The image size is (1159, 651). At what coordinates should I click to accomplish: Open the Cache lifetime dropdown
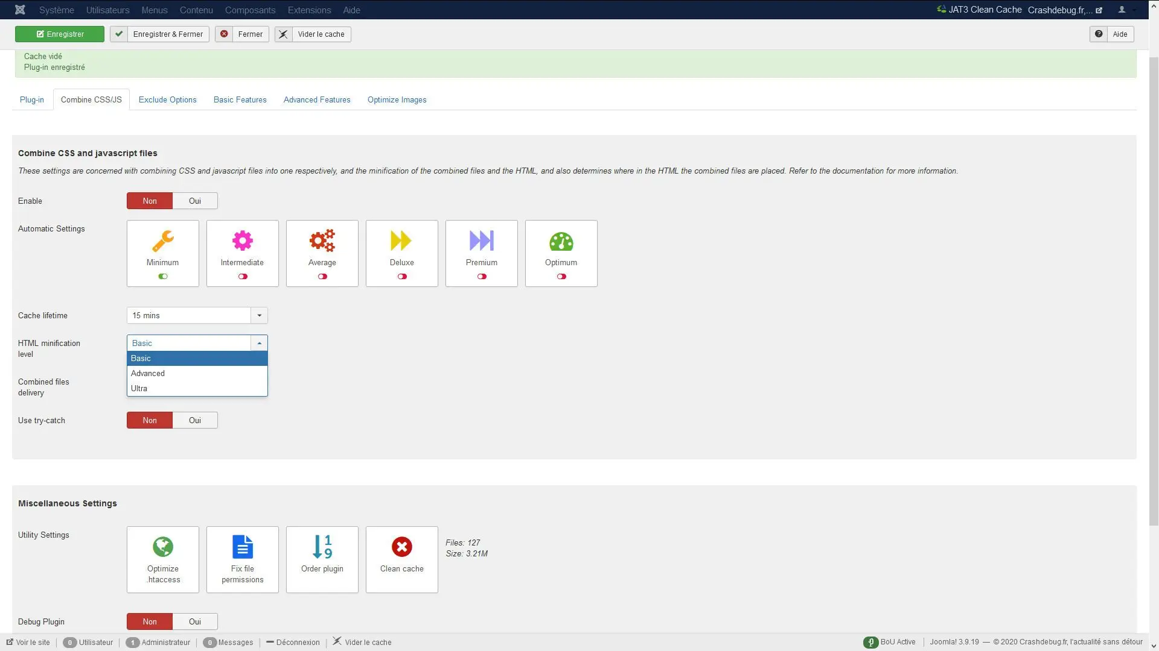tap(197, 315)
